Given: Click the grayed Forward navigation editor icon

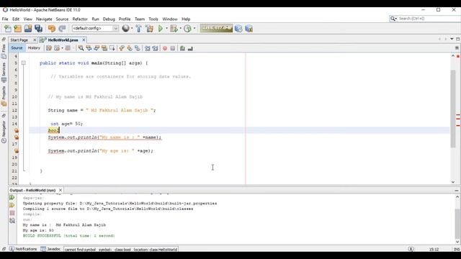Looking at the screenshot, I should tap(68, 48).
